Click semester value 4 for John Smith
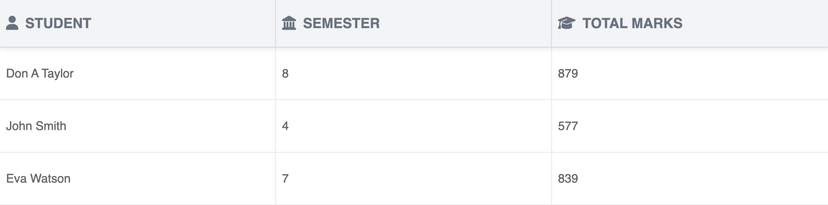This screenshot has width=828, height=205. point(285,126)
